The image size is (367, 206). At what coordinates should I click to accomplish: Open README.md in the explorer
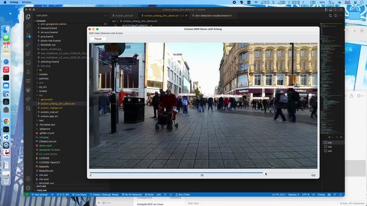pos(48,45)
